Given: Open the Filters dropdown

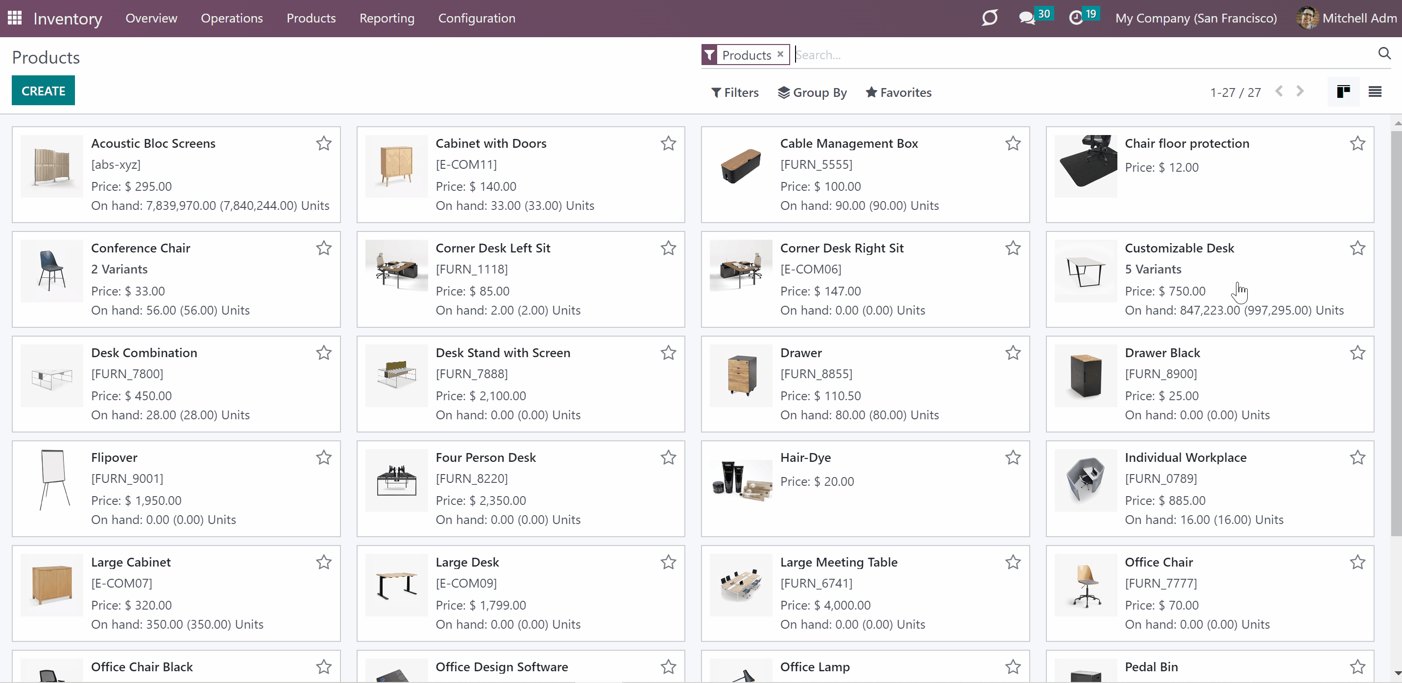Looking at the screenshot, I should point(735,92).
